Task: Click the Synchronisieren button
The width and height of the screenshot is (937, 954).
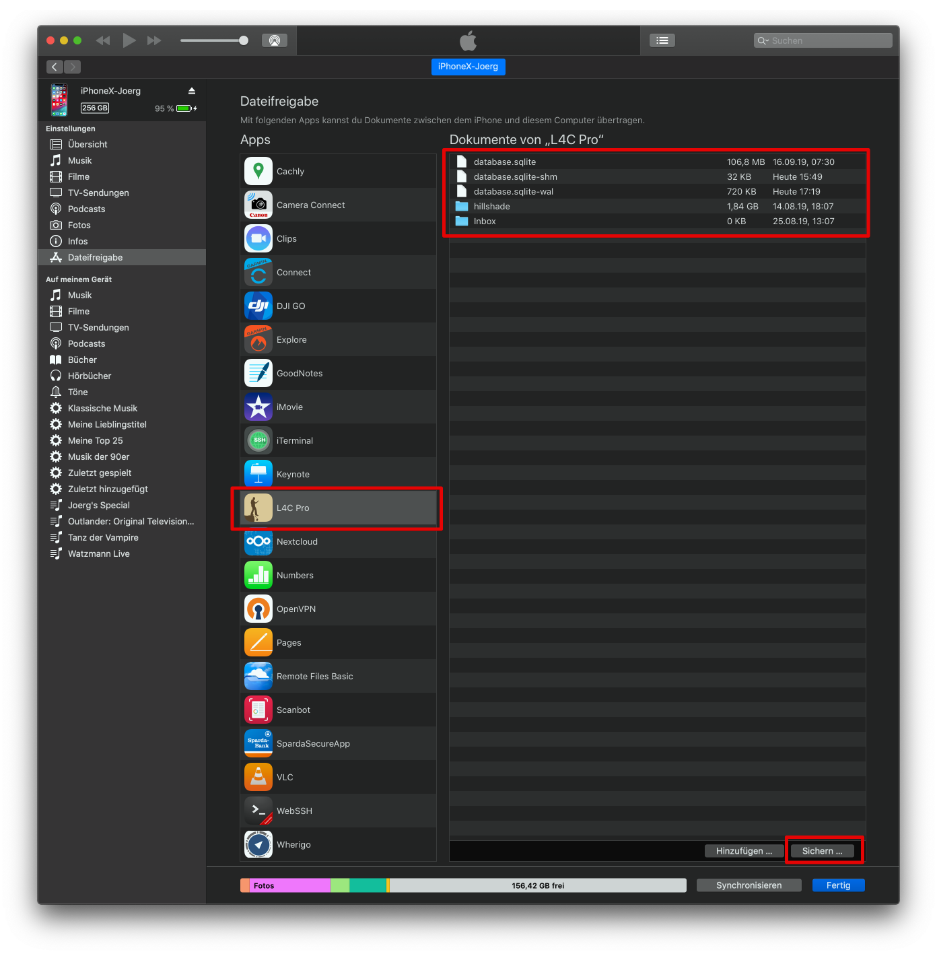Action: pos(749,885)
